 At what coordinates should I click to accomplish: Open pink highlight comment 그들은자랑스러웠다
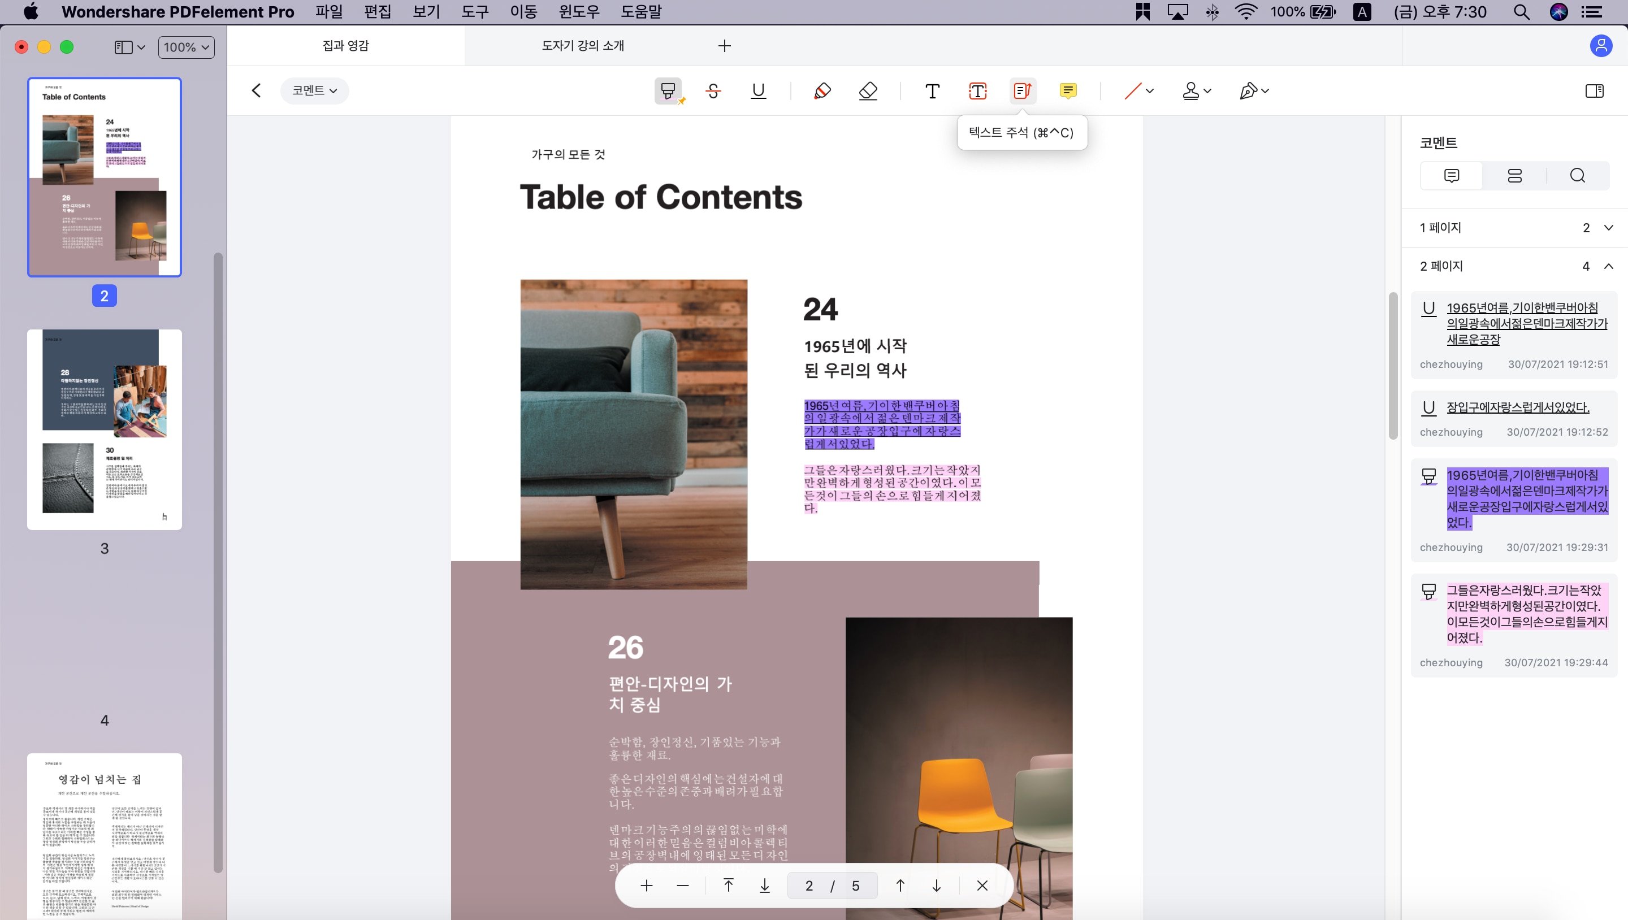(x=1514, y=626)
